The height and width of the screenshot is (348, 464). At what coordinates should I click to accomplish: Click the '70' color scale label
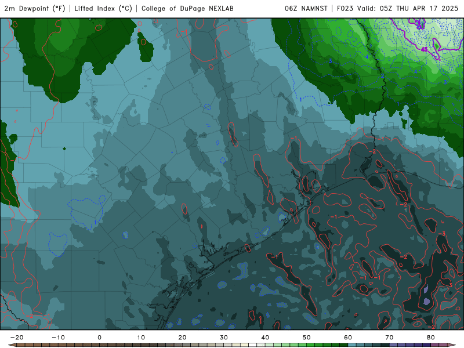click(x=389, y=338)
